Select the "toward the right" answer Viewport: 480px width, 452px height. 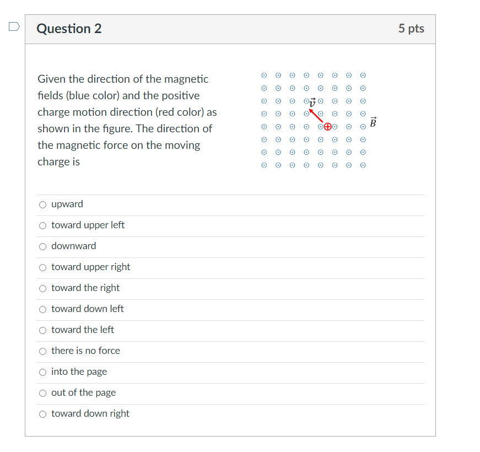42,288
